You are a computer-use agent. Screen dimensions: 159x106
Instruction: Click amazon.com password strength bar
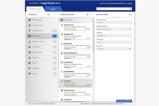click(x=77, y=30)
